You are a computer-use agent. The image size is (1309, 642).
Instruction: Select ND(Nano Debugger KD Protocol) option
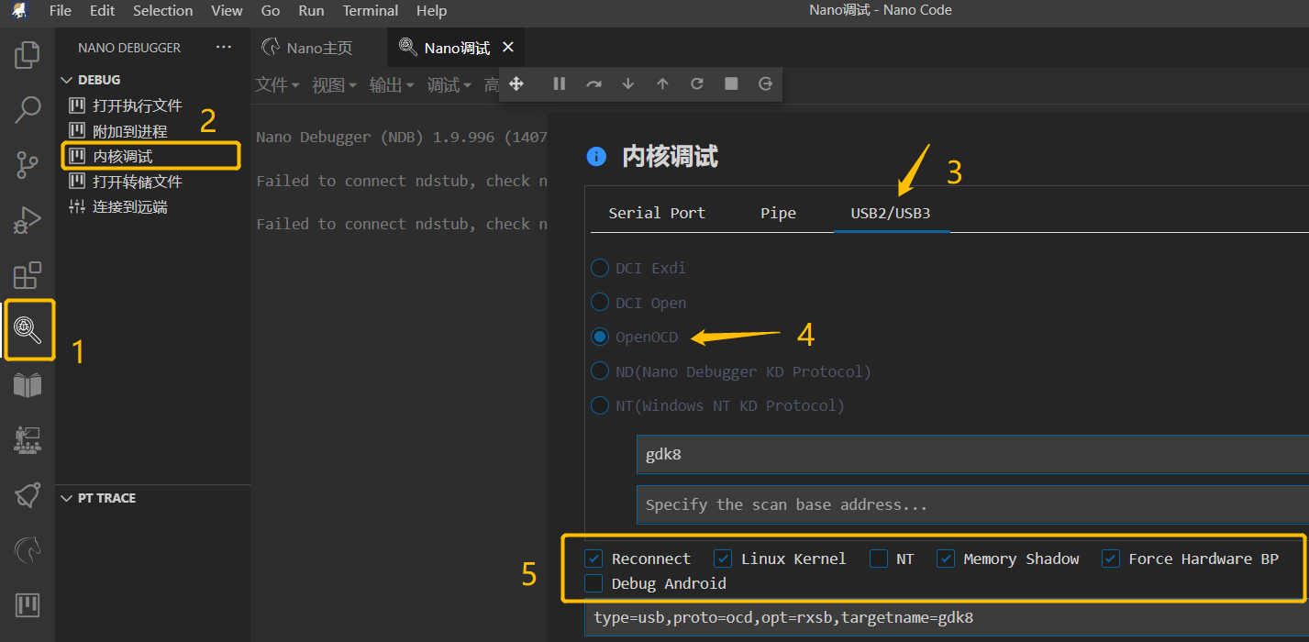[x=599, y=371]
